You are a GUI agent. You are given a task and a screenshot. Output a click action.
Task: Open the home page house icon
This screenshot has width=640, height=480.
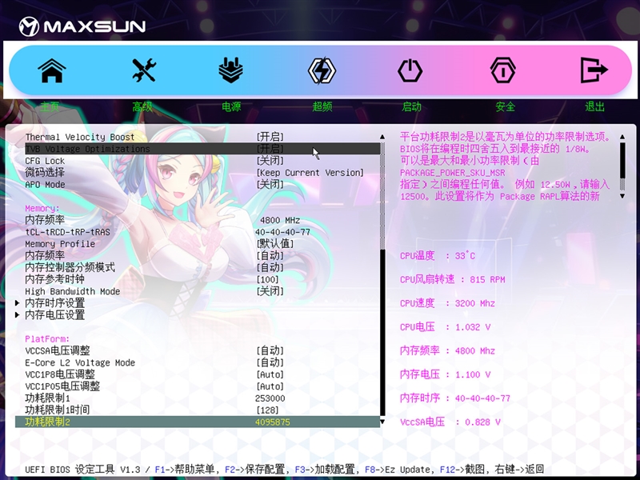[51, 70]
